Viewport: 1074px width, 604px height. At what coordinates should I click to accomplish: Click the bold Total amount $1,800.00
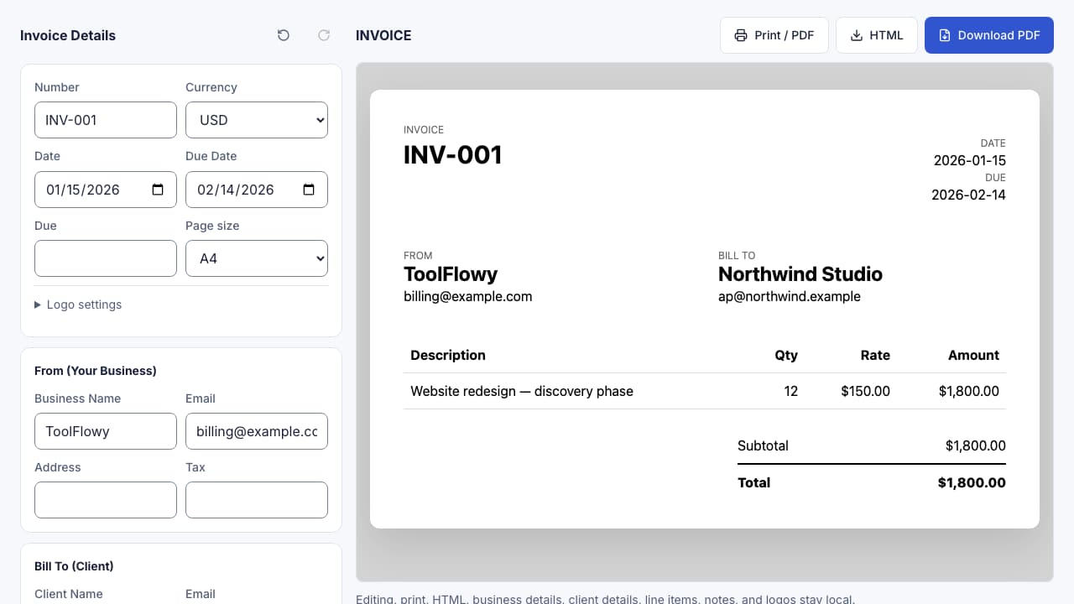[972, 482]
